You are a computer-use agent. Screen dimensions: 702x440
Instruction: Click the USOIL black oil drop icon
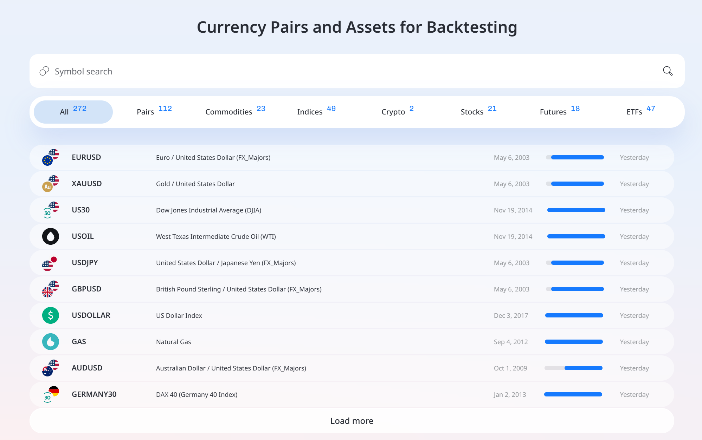click(x=51, y=236)
